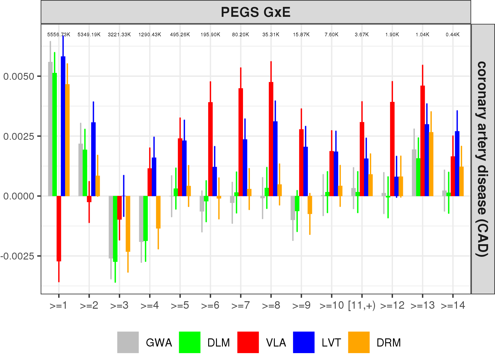The width and height of the screenshot is (495, 360).
Task: Click the gray GWA legend swatch
Action: (x=128, y=342)
